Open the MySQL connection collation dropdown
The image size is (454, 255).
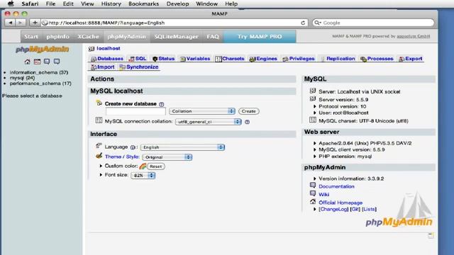[208, 122]
